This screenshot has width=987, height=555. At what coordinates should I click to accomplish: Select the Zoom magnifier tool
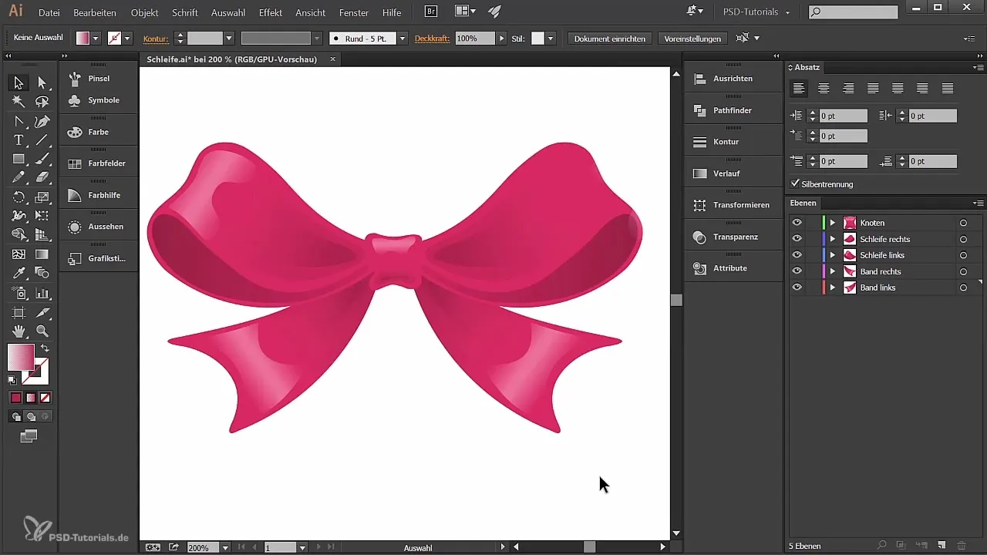42,331
